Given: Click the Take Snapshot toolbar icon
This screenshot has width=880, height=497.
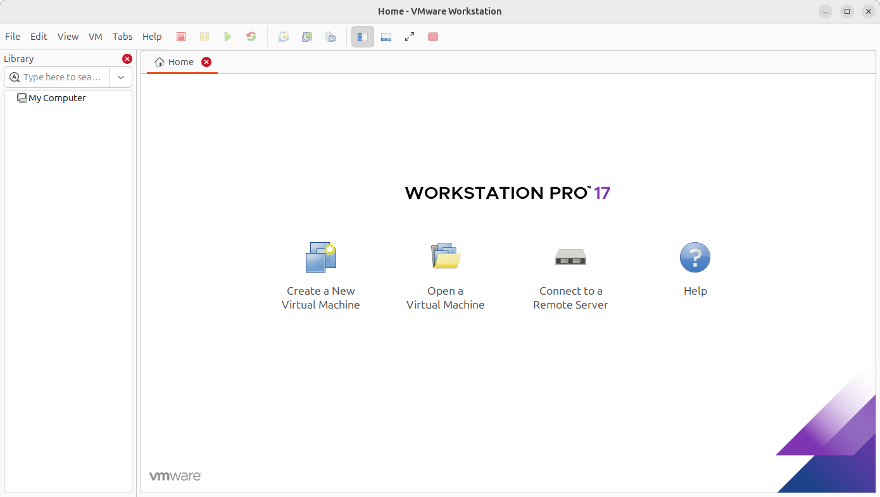Looking at the screenshot, I should (x=284, y=37).
